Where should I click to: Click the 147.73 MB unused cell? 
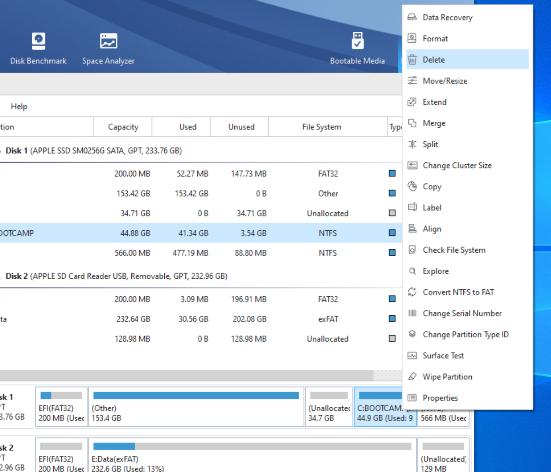tap(249, 173)
